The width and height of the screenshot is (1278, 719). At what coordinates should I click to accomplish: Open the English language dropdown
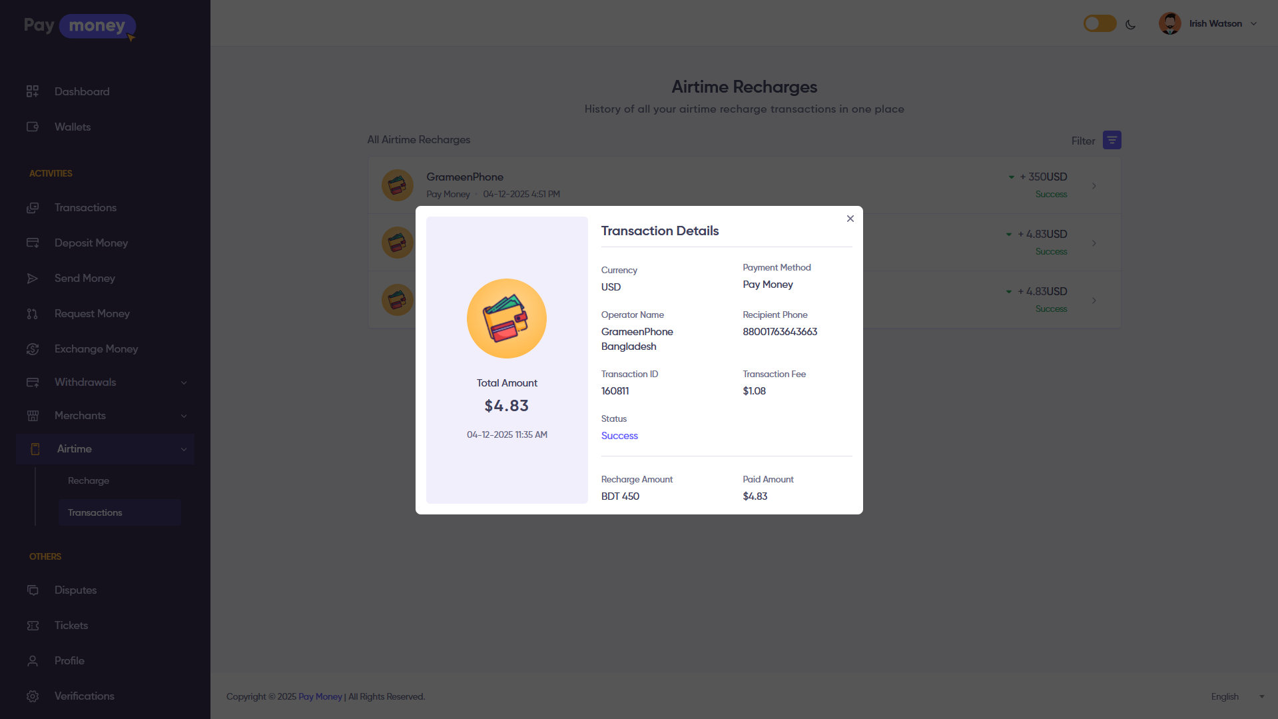click(1237, 696)
